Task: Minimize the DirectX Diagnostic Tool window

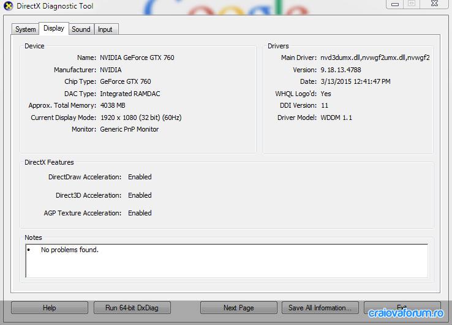Action: coord(395,4)
